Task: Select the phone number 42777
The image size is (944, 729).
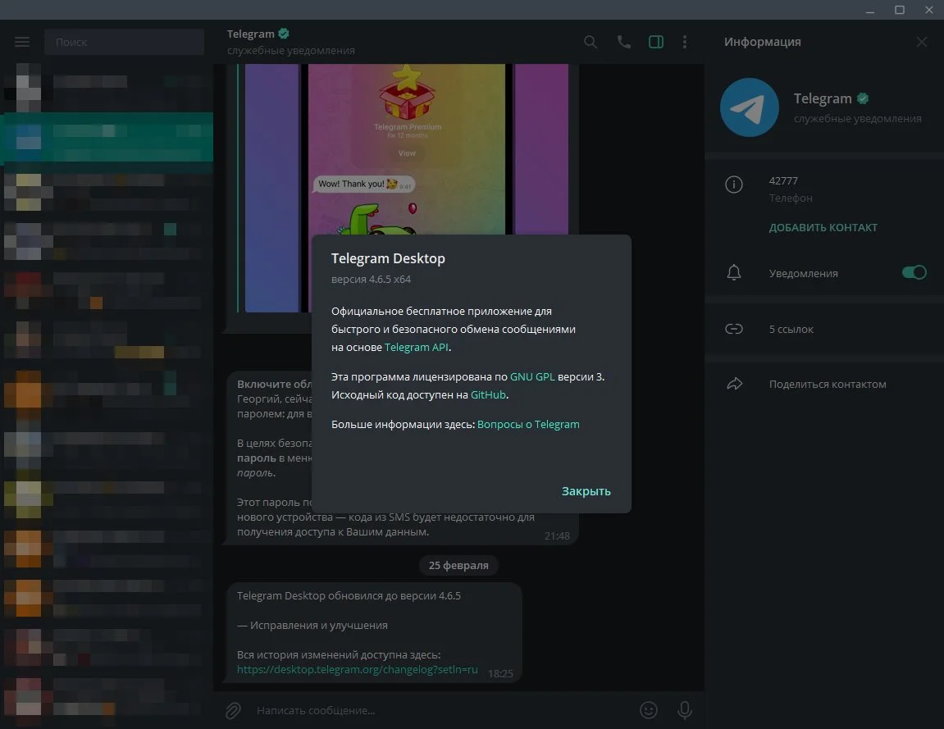Action: (x=783, y=180)
